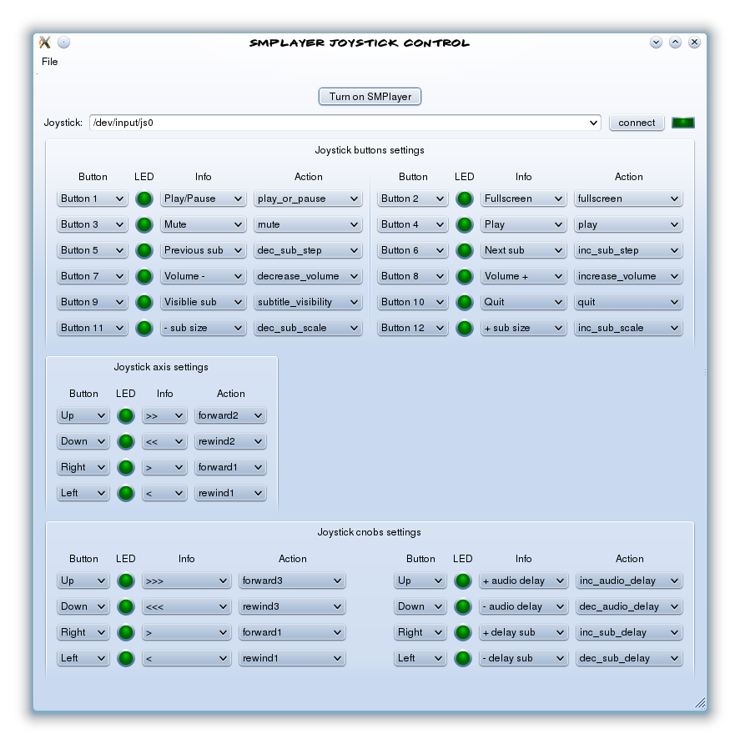
Task: Open the '>>>' knob info dropdown
Action: click(187, 581)
